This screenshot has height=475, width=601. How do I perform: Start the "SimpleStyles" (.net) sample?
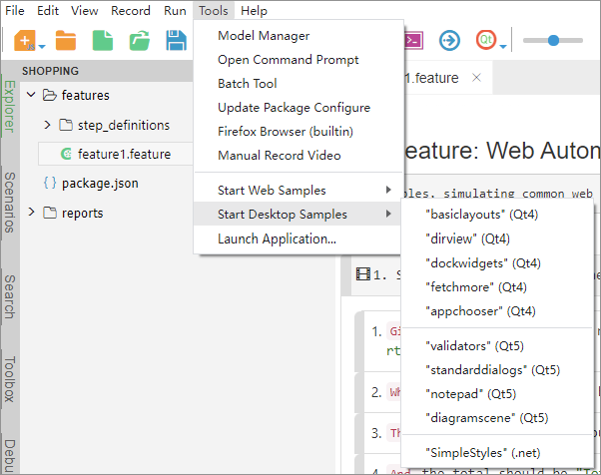497,453
